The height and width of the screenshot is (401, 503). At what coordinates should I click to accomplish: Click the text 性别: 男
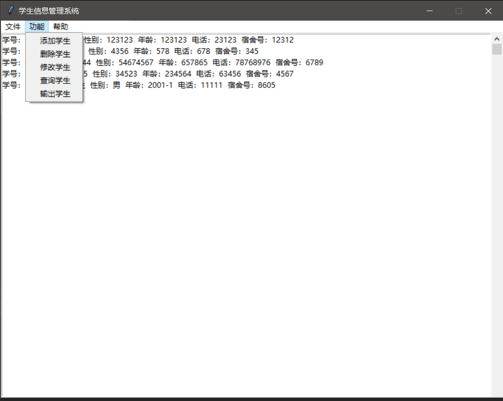[105, 85]
